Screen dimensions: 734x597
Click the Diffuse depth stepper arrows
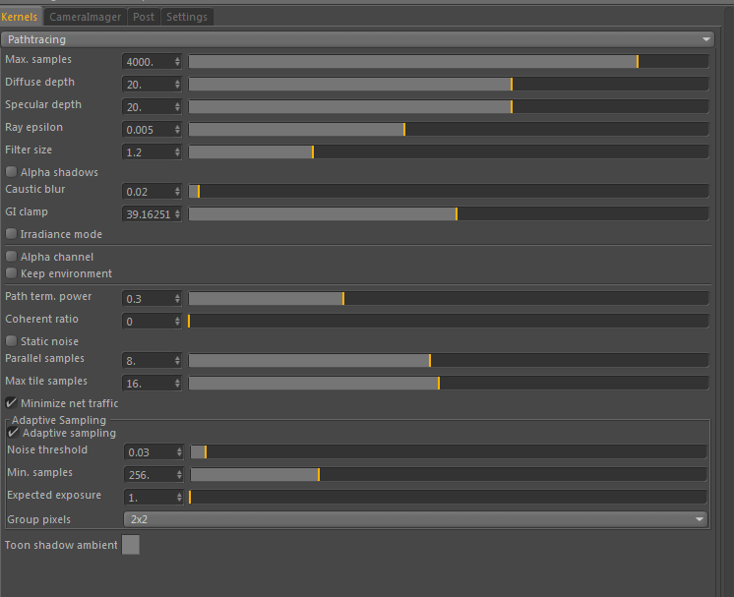[177, 85]
